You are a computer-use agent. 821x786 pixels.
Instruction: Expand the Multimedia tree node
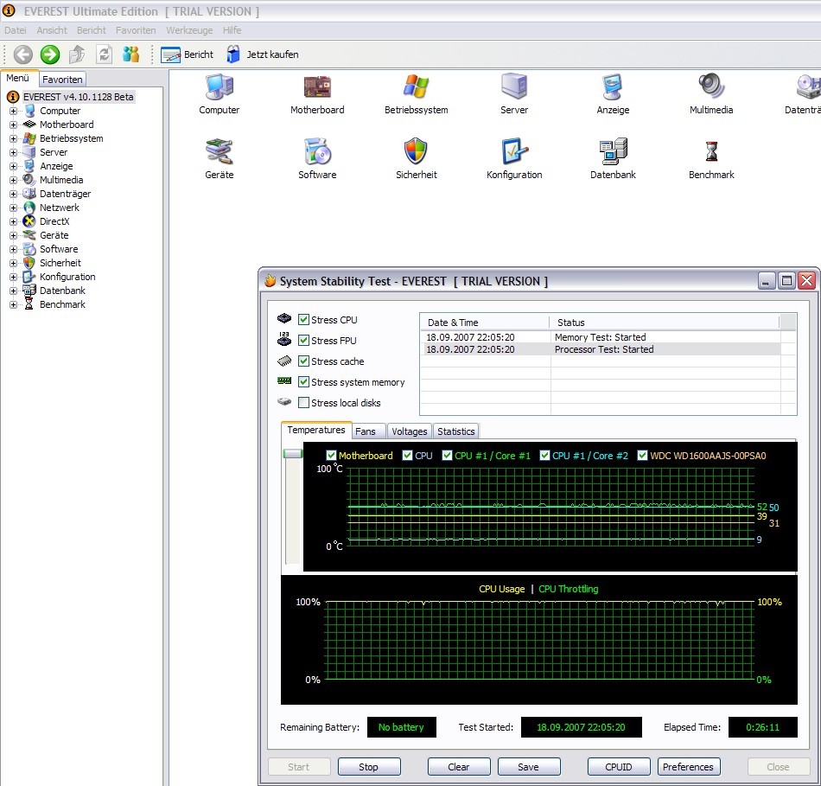click(13, 180)
